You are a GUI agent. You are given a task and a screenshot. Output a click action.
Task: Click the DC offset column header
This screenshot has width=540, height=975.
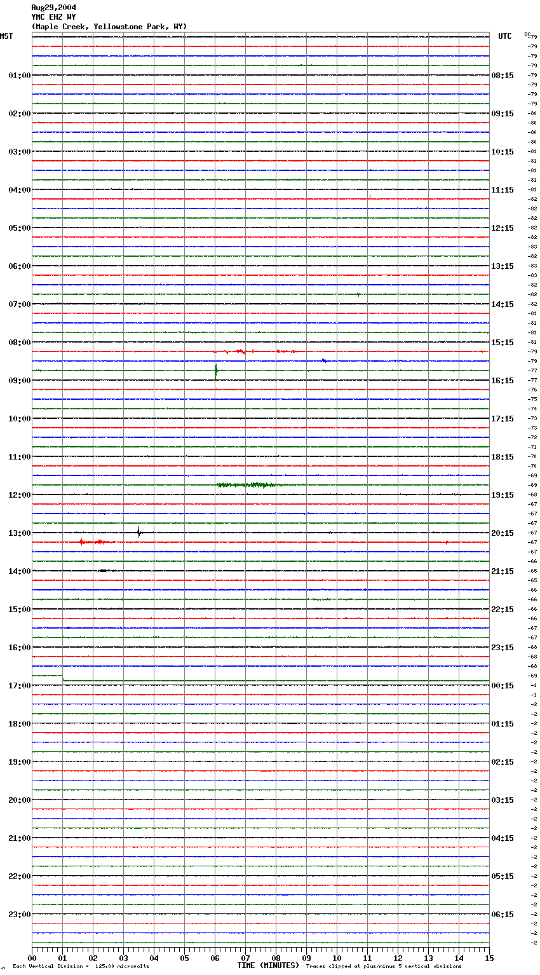click(527, 34)
